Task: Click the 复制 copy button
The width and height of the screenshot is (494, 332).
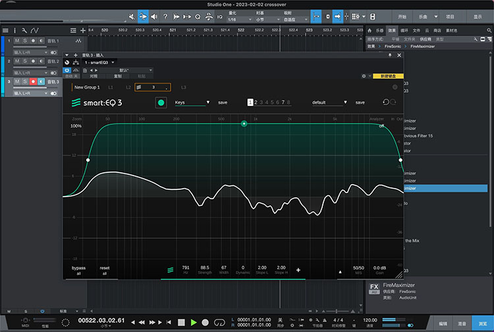Action: (117, 76)
